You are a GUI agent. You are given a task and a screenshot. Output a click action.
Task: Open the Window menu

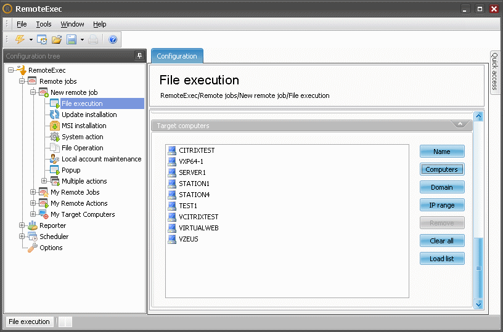pos(72,24)
